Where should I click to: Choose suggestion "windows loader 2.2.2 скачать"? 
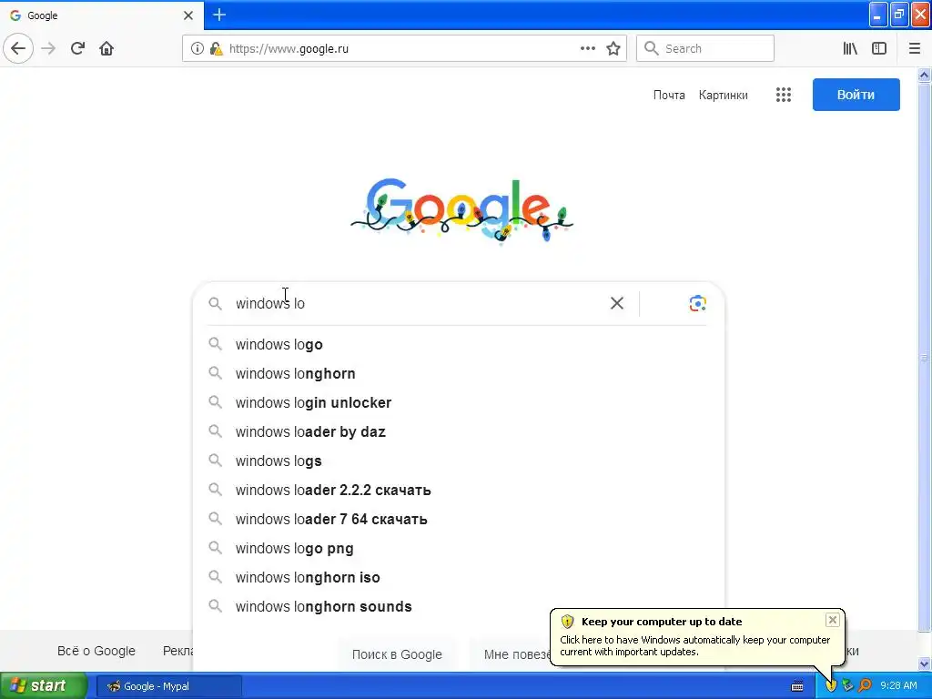(459, 490)
